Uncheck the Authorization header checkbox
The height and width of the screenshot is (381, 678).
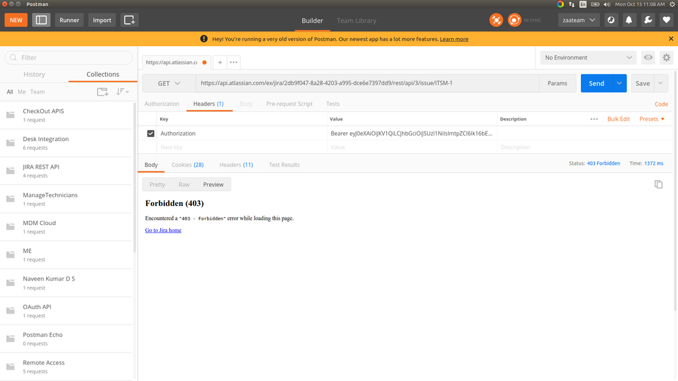pyautogui.click(x=151, y=134)
